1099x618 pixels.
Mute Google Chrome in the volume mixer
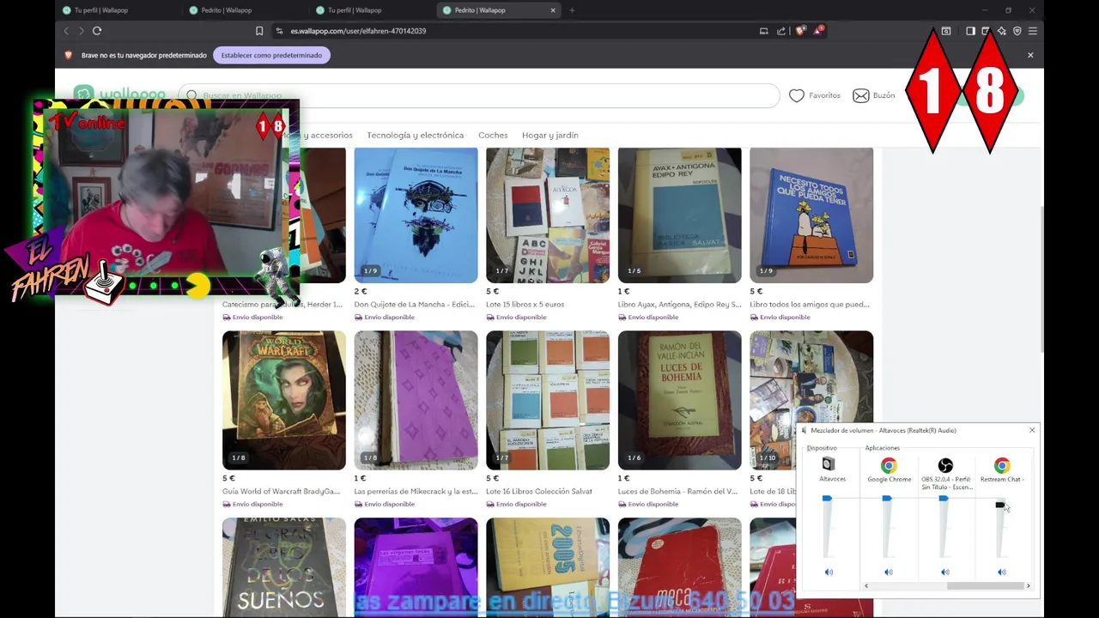[889, 572]
